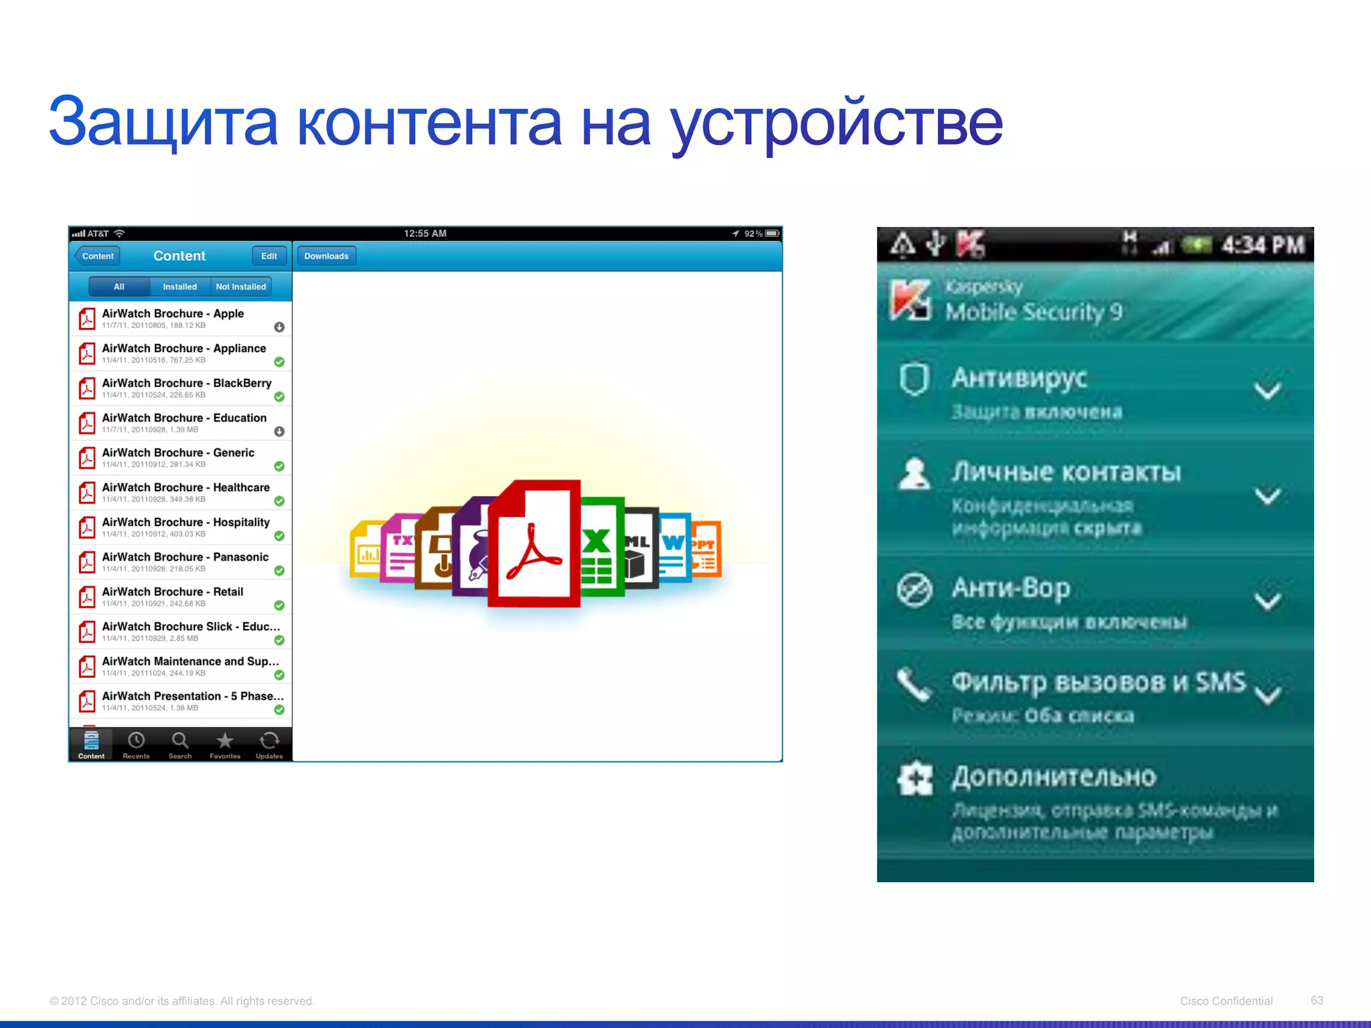Tap download arrow for AirWatch Brochure - Apple
The height and width of the screenshot is (1028, 1371).
279,327
